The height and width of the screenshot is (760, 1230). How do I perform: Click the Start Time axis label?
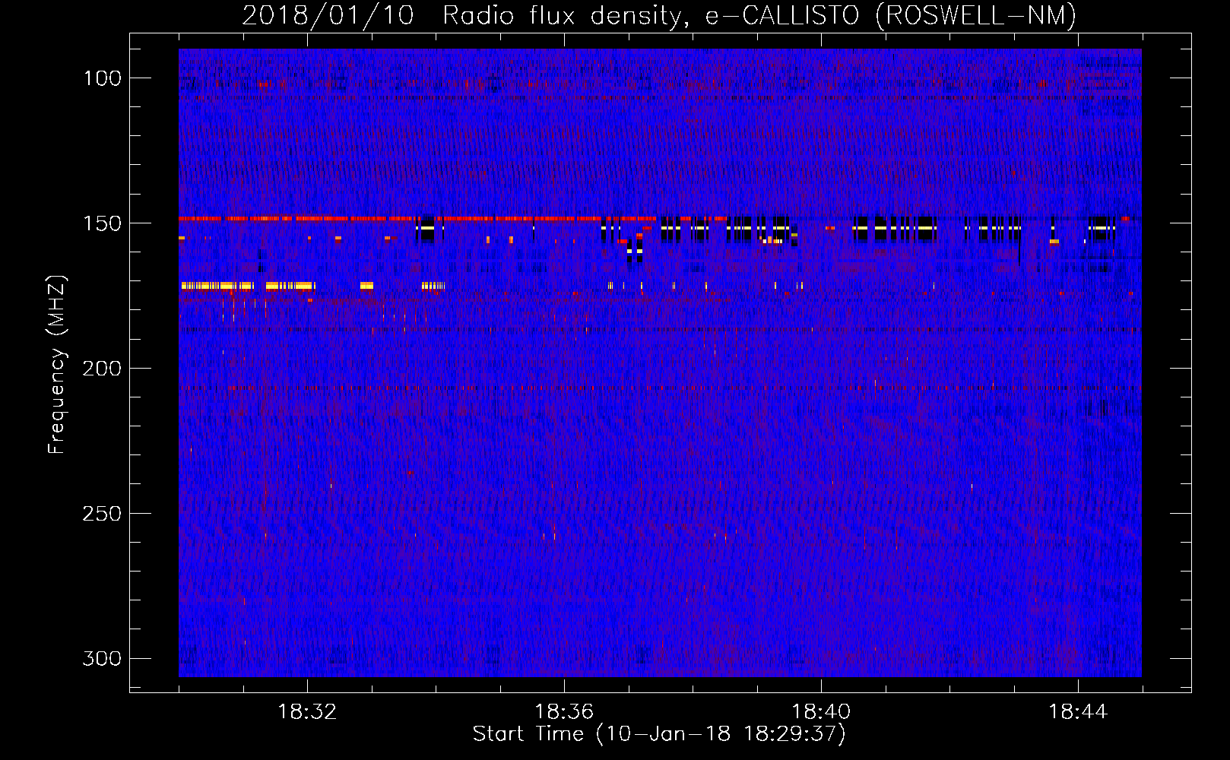(659, 734)
